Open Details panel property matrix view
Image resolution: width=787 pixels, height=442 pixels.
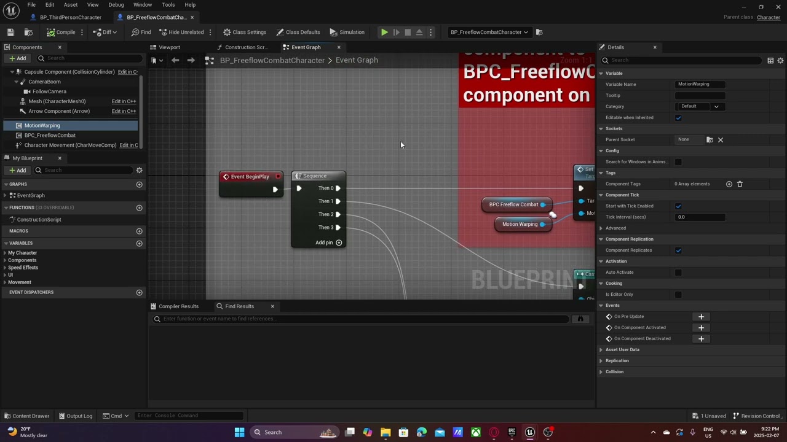click(x=770, y=60)
